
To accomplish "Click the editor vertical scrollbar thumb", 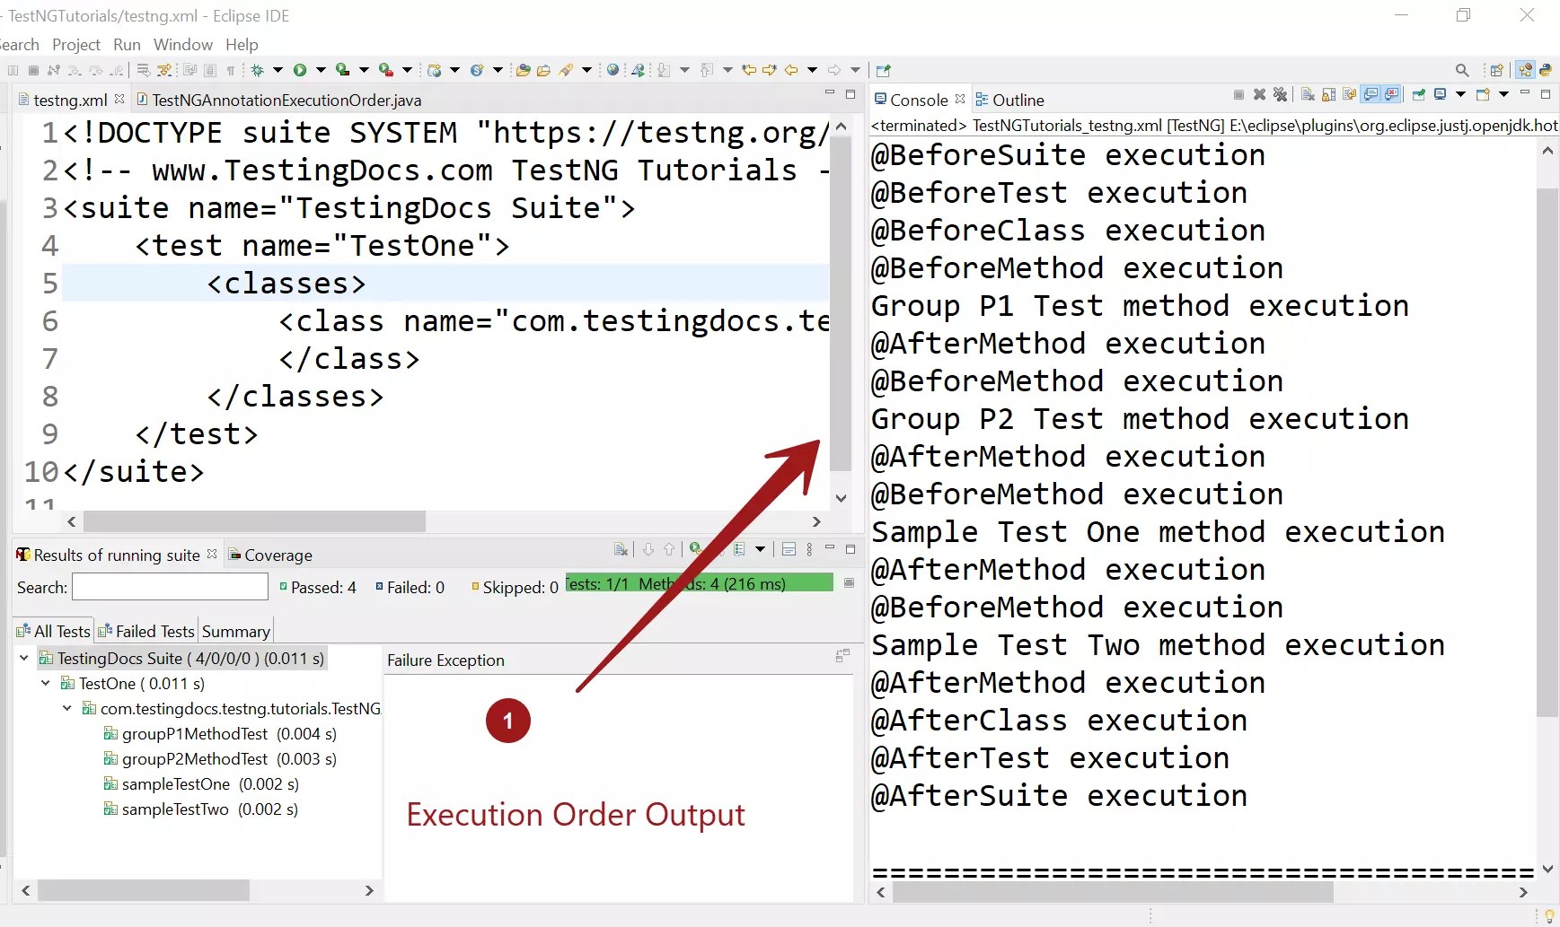I will click(841, 304).
